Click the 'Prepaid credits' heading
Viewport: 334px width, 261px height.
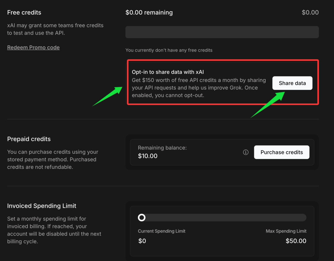(29, 139)
